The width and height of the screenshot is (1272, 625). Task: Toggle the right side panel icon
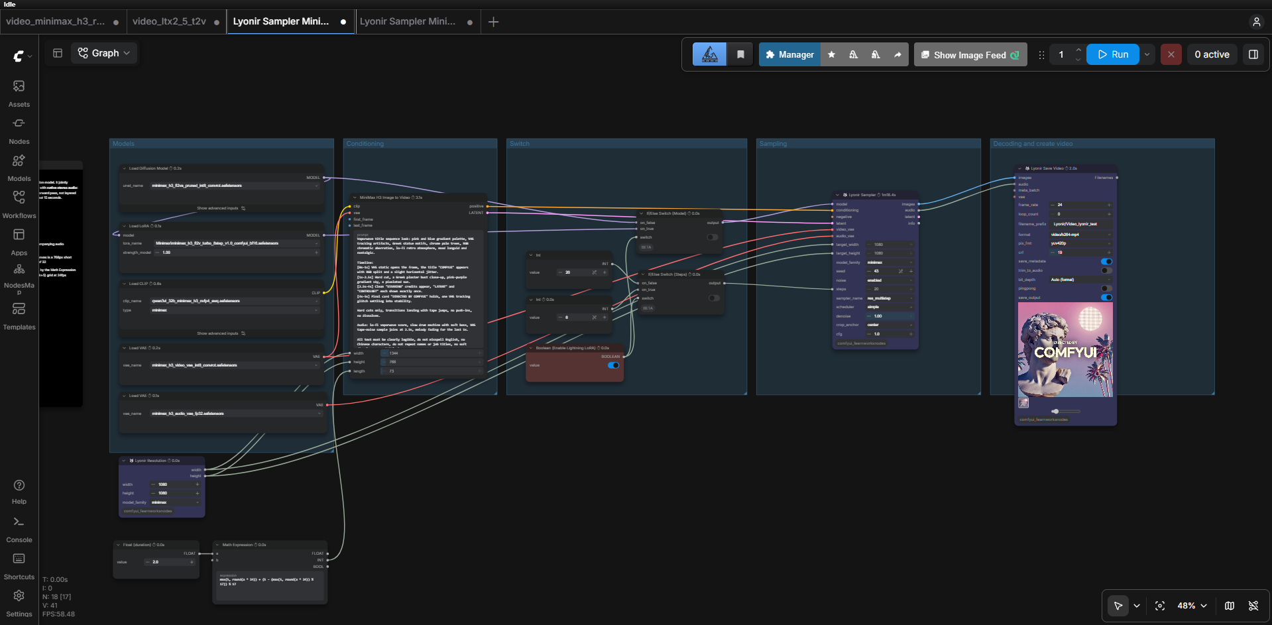coord(1253,54)
